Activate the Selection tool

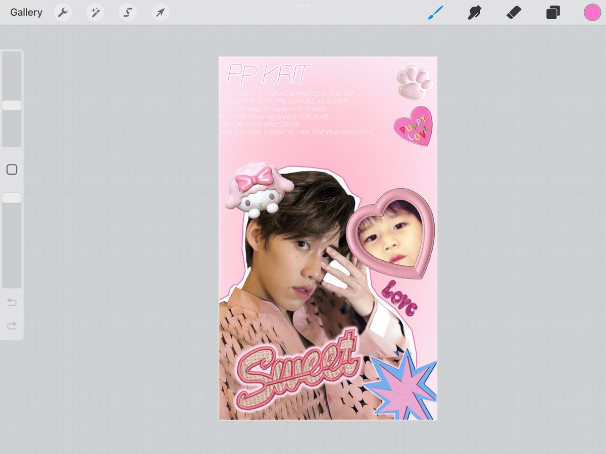pyautogui.click(x=128, y=13)
